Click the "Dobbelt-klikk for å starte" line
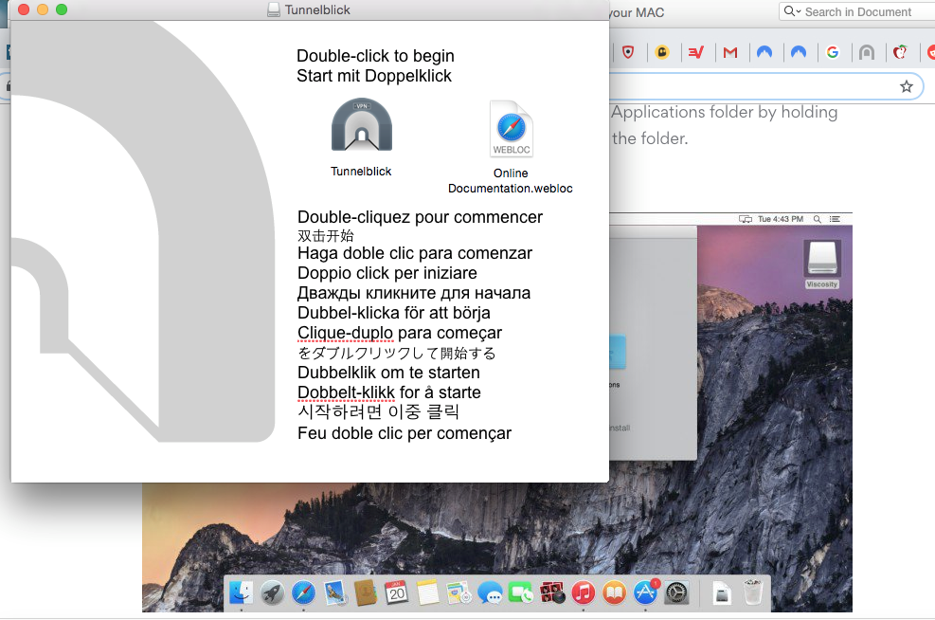The width and height of the screenshot is (935, 620). (x=389, y=392)
